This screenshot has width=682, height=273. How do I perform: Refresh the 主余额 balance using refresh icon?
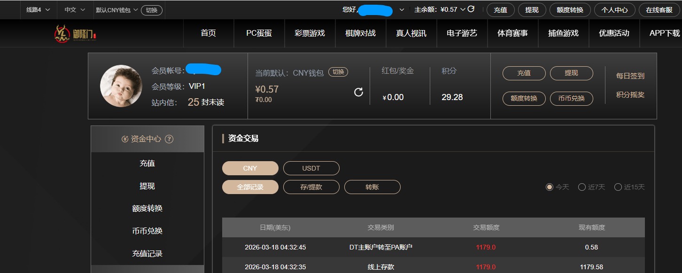point(471,9)
